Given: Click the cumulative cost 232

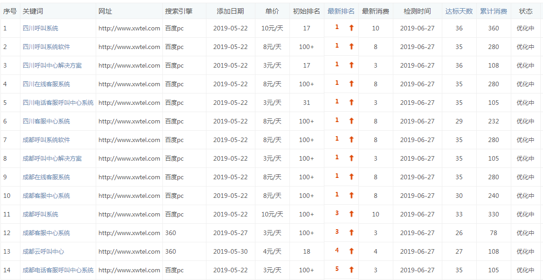Looking at the screenshot, I should coord(494,121).
